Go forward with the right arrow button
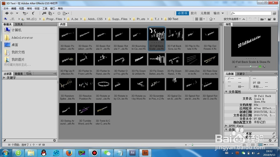 11,13
